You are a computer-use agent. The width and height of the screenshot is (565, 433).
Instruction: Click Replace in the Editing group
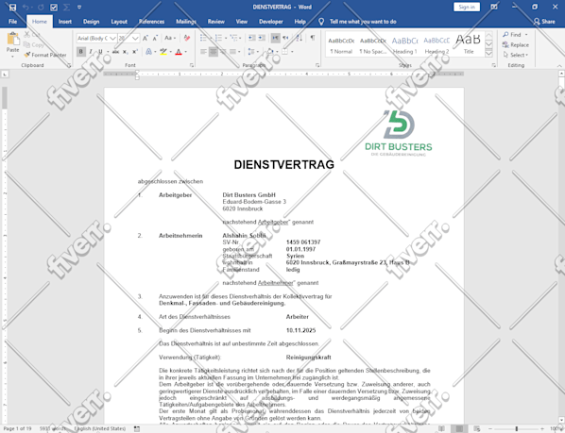pyautogui.click(x=516, y=45)
